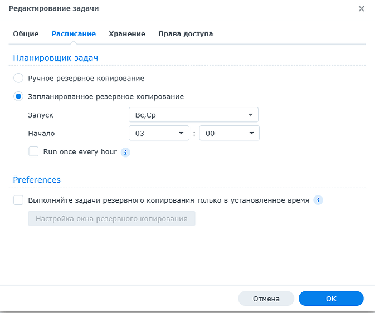Click the Планировщик задач section heading
Image resolution: width=375 pixels, height=313 pixels.
coord(56,57)
